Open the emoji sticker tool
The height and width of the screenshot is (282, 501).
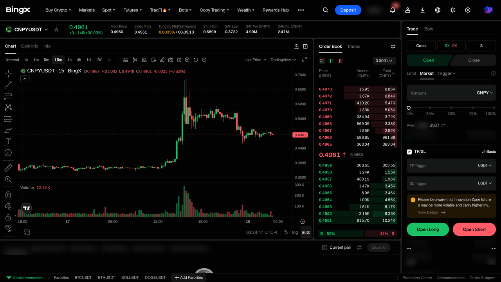point(8,153)
